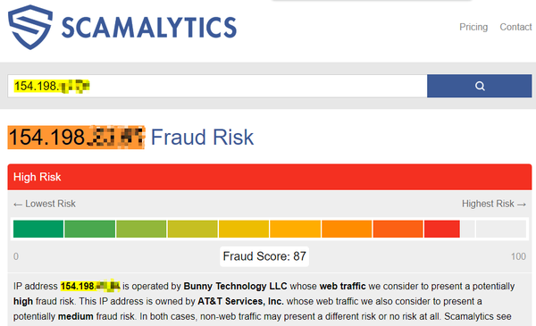Click the Bunny Technology LLC operator name

coord(235,286)
